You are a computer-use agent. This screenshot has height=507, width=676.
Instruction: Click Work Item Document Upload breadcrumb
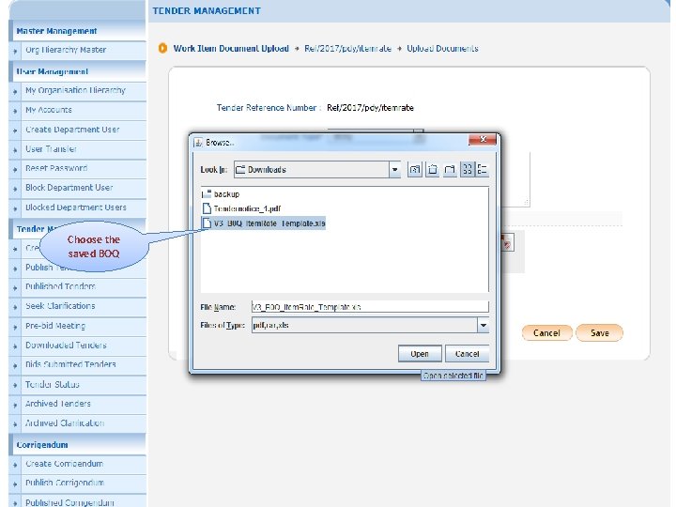pos(231,48)
